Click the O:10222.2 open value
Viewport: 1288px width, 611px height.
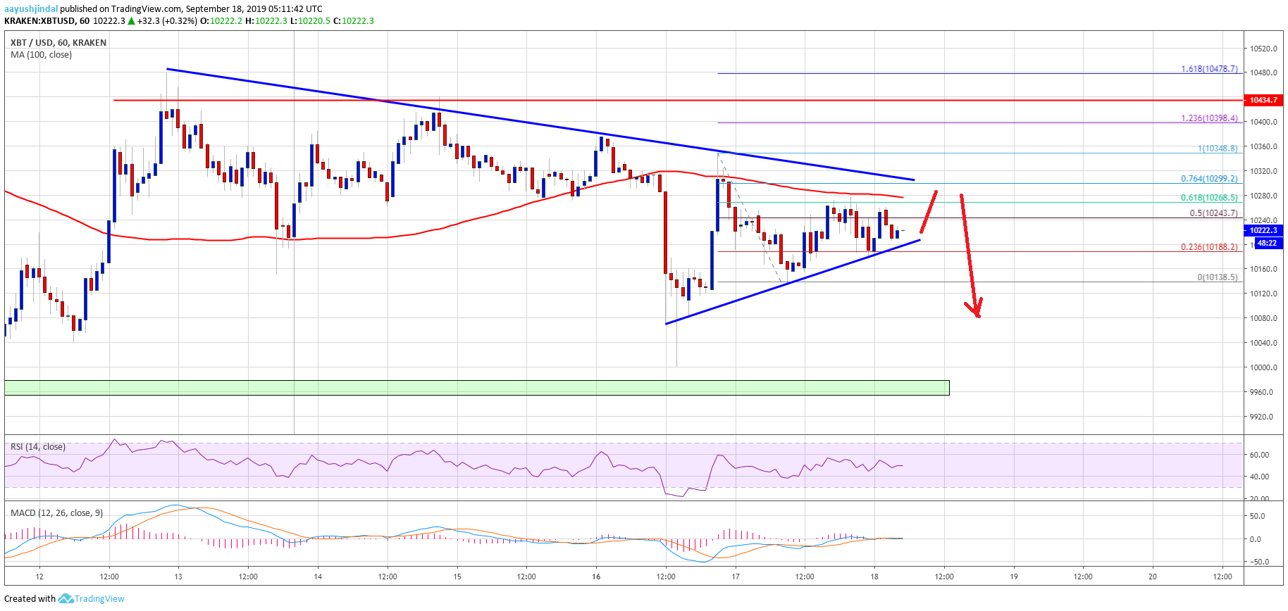221,21
